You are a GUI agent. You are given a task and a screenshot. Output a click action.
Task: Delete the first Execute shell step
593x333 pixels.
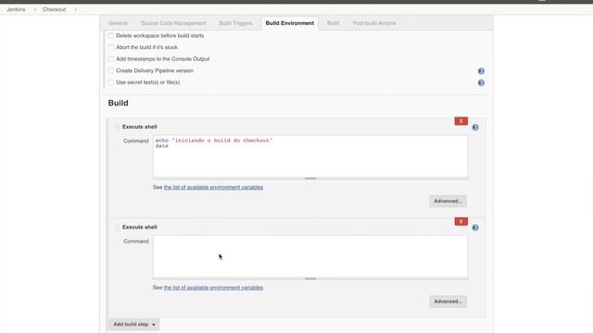pos(461,121)
